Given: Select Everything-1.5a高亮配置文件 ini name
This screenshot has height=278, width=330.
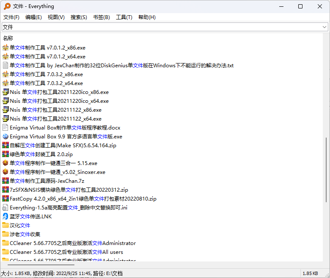Looking at the screenshot, I should tap(69, 207).
